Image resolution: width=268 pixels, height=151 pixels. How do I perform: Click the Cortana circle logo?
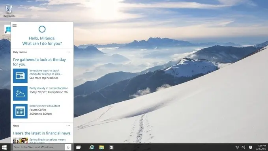42,29
